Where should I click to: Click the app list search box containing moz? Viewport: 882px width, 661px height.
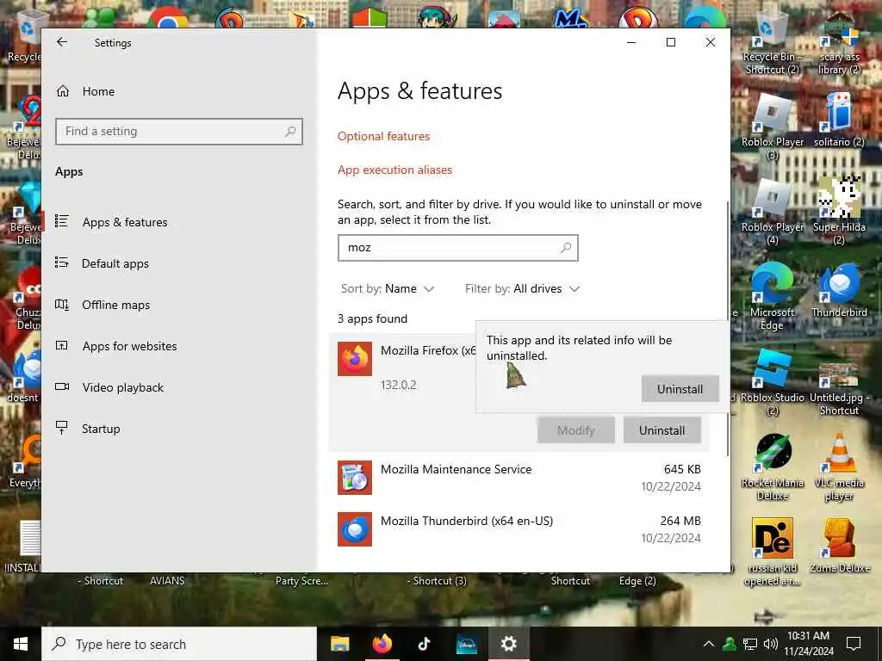(x=458, y=248)
